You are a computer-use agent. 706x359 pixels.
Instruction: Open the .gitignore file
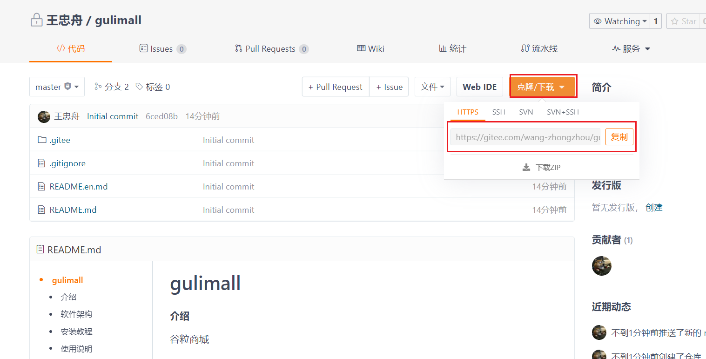point(67,163)
